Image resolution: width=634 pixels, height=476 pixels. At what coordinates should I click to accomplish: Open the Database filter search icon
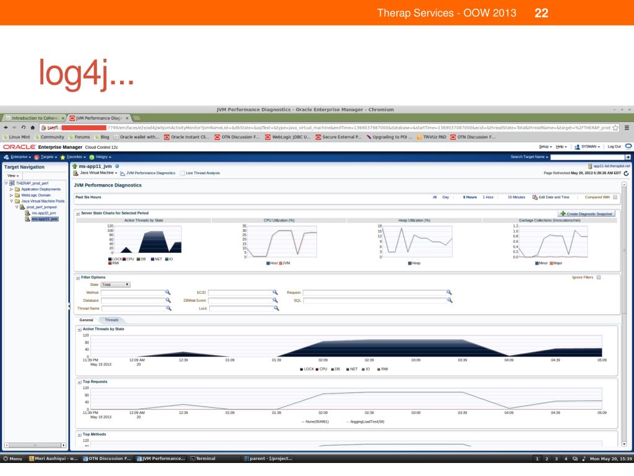coord(168,301)
